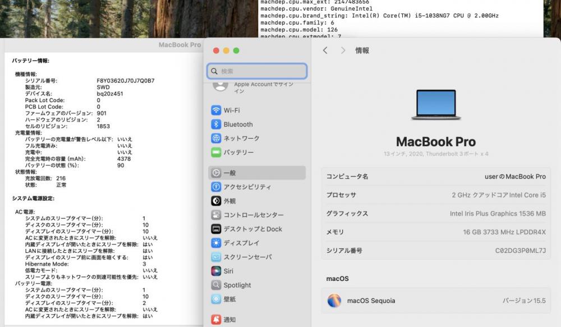Viewport: 561px width, 327px height.
Task: Select the Siri label in sidebar
Action: pos(228,271)
